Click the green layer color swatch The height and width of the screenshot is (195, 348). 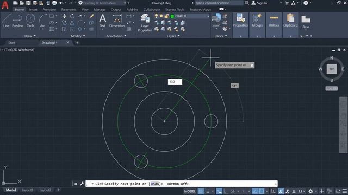click(172, 16)
